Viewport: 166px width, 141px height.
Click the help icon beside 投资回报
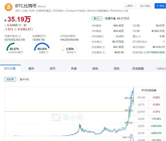click(144, 52)
